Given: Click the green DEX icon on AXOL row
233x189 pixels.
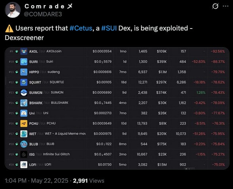Looking at the screenshot, I should (x=17, y=52).
